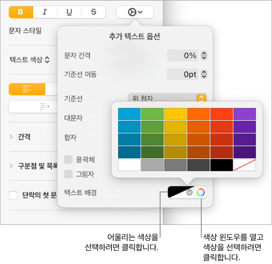
Task: Toggle Italic formatting button
Action: (45, 12)
